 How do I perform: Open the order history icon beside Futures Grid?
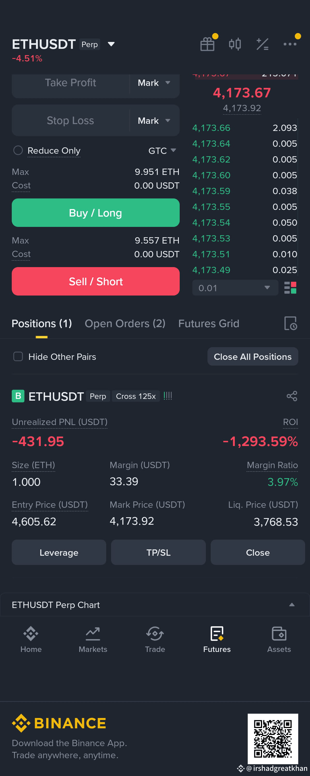[290, 323]
